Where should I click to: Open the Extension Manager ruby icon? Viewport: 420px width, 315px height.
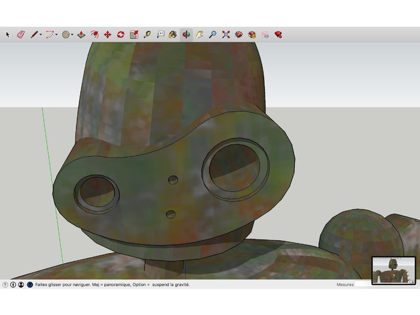(278, 35)
